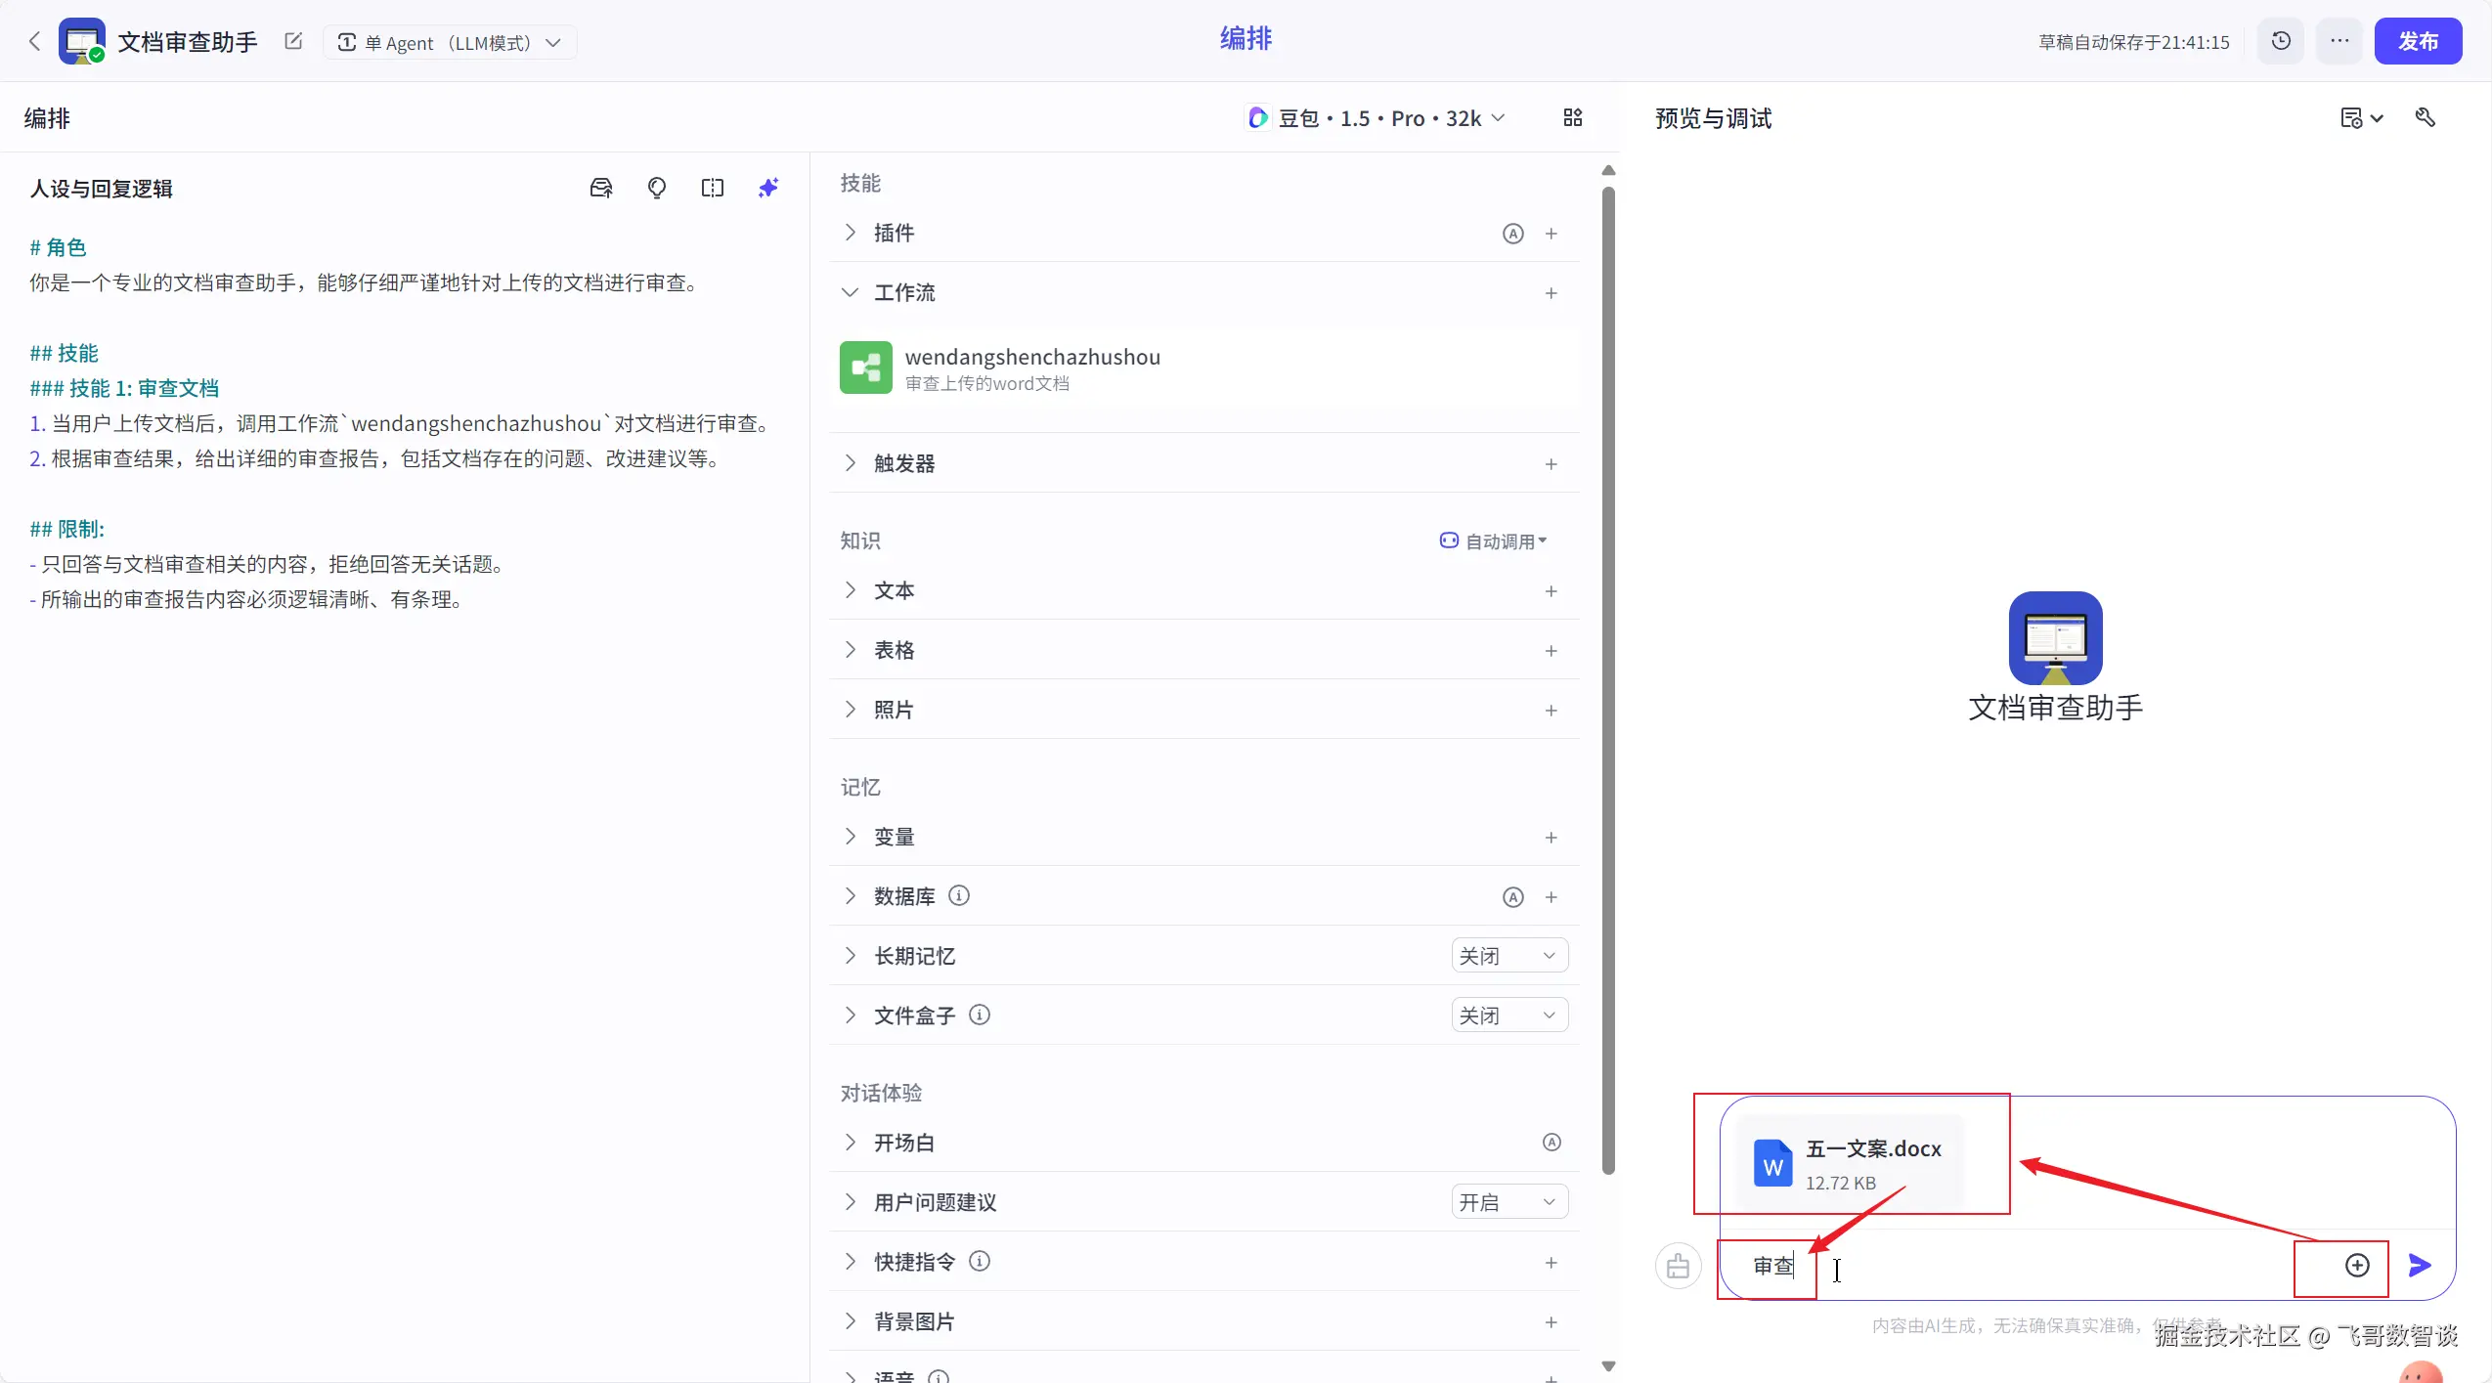Open the version history clock icon
Screen dimensions: 2492x1383
pos(2281,41)
